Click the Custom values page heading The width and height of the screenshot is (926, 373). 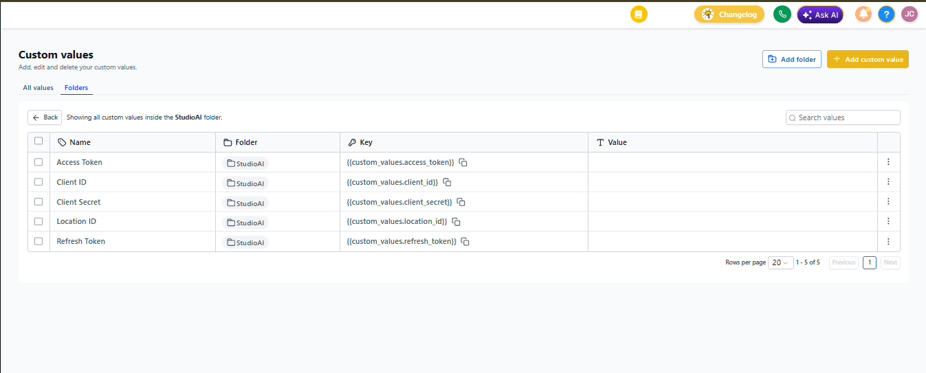click(56, 55)
